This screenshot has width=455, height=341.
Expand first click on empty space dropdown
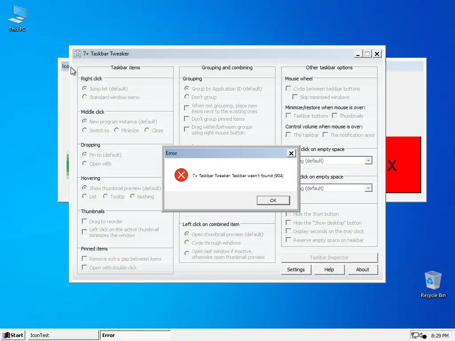click(368, 161)
